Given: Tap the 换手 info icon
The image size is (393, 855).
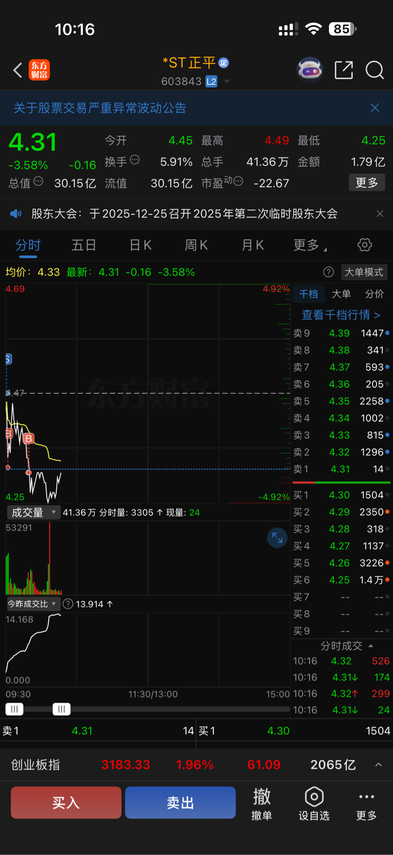Looking at the screenshot, I should pyautogui.click(x=135, y=160).
